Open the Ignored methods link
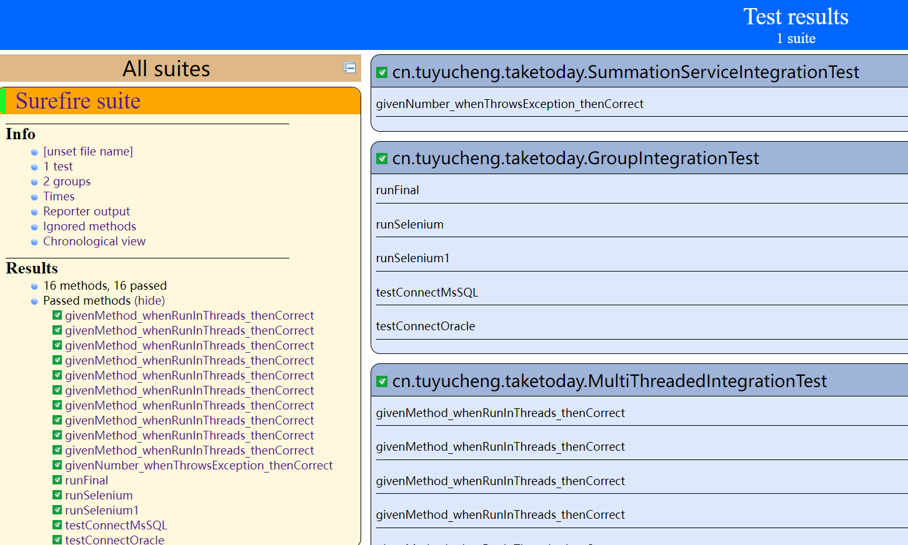 (89, 226)
